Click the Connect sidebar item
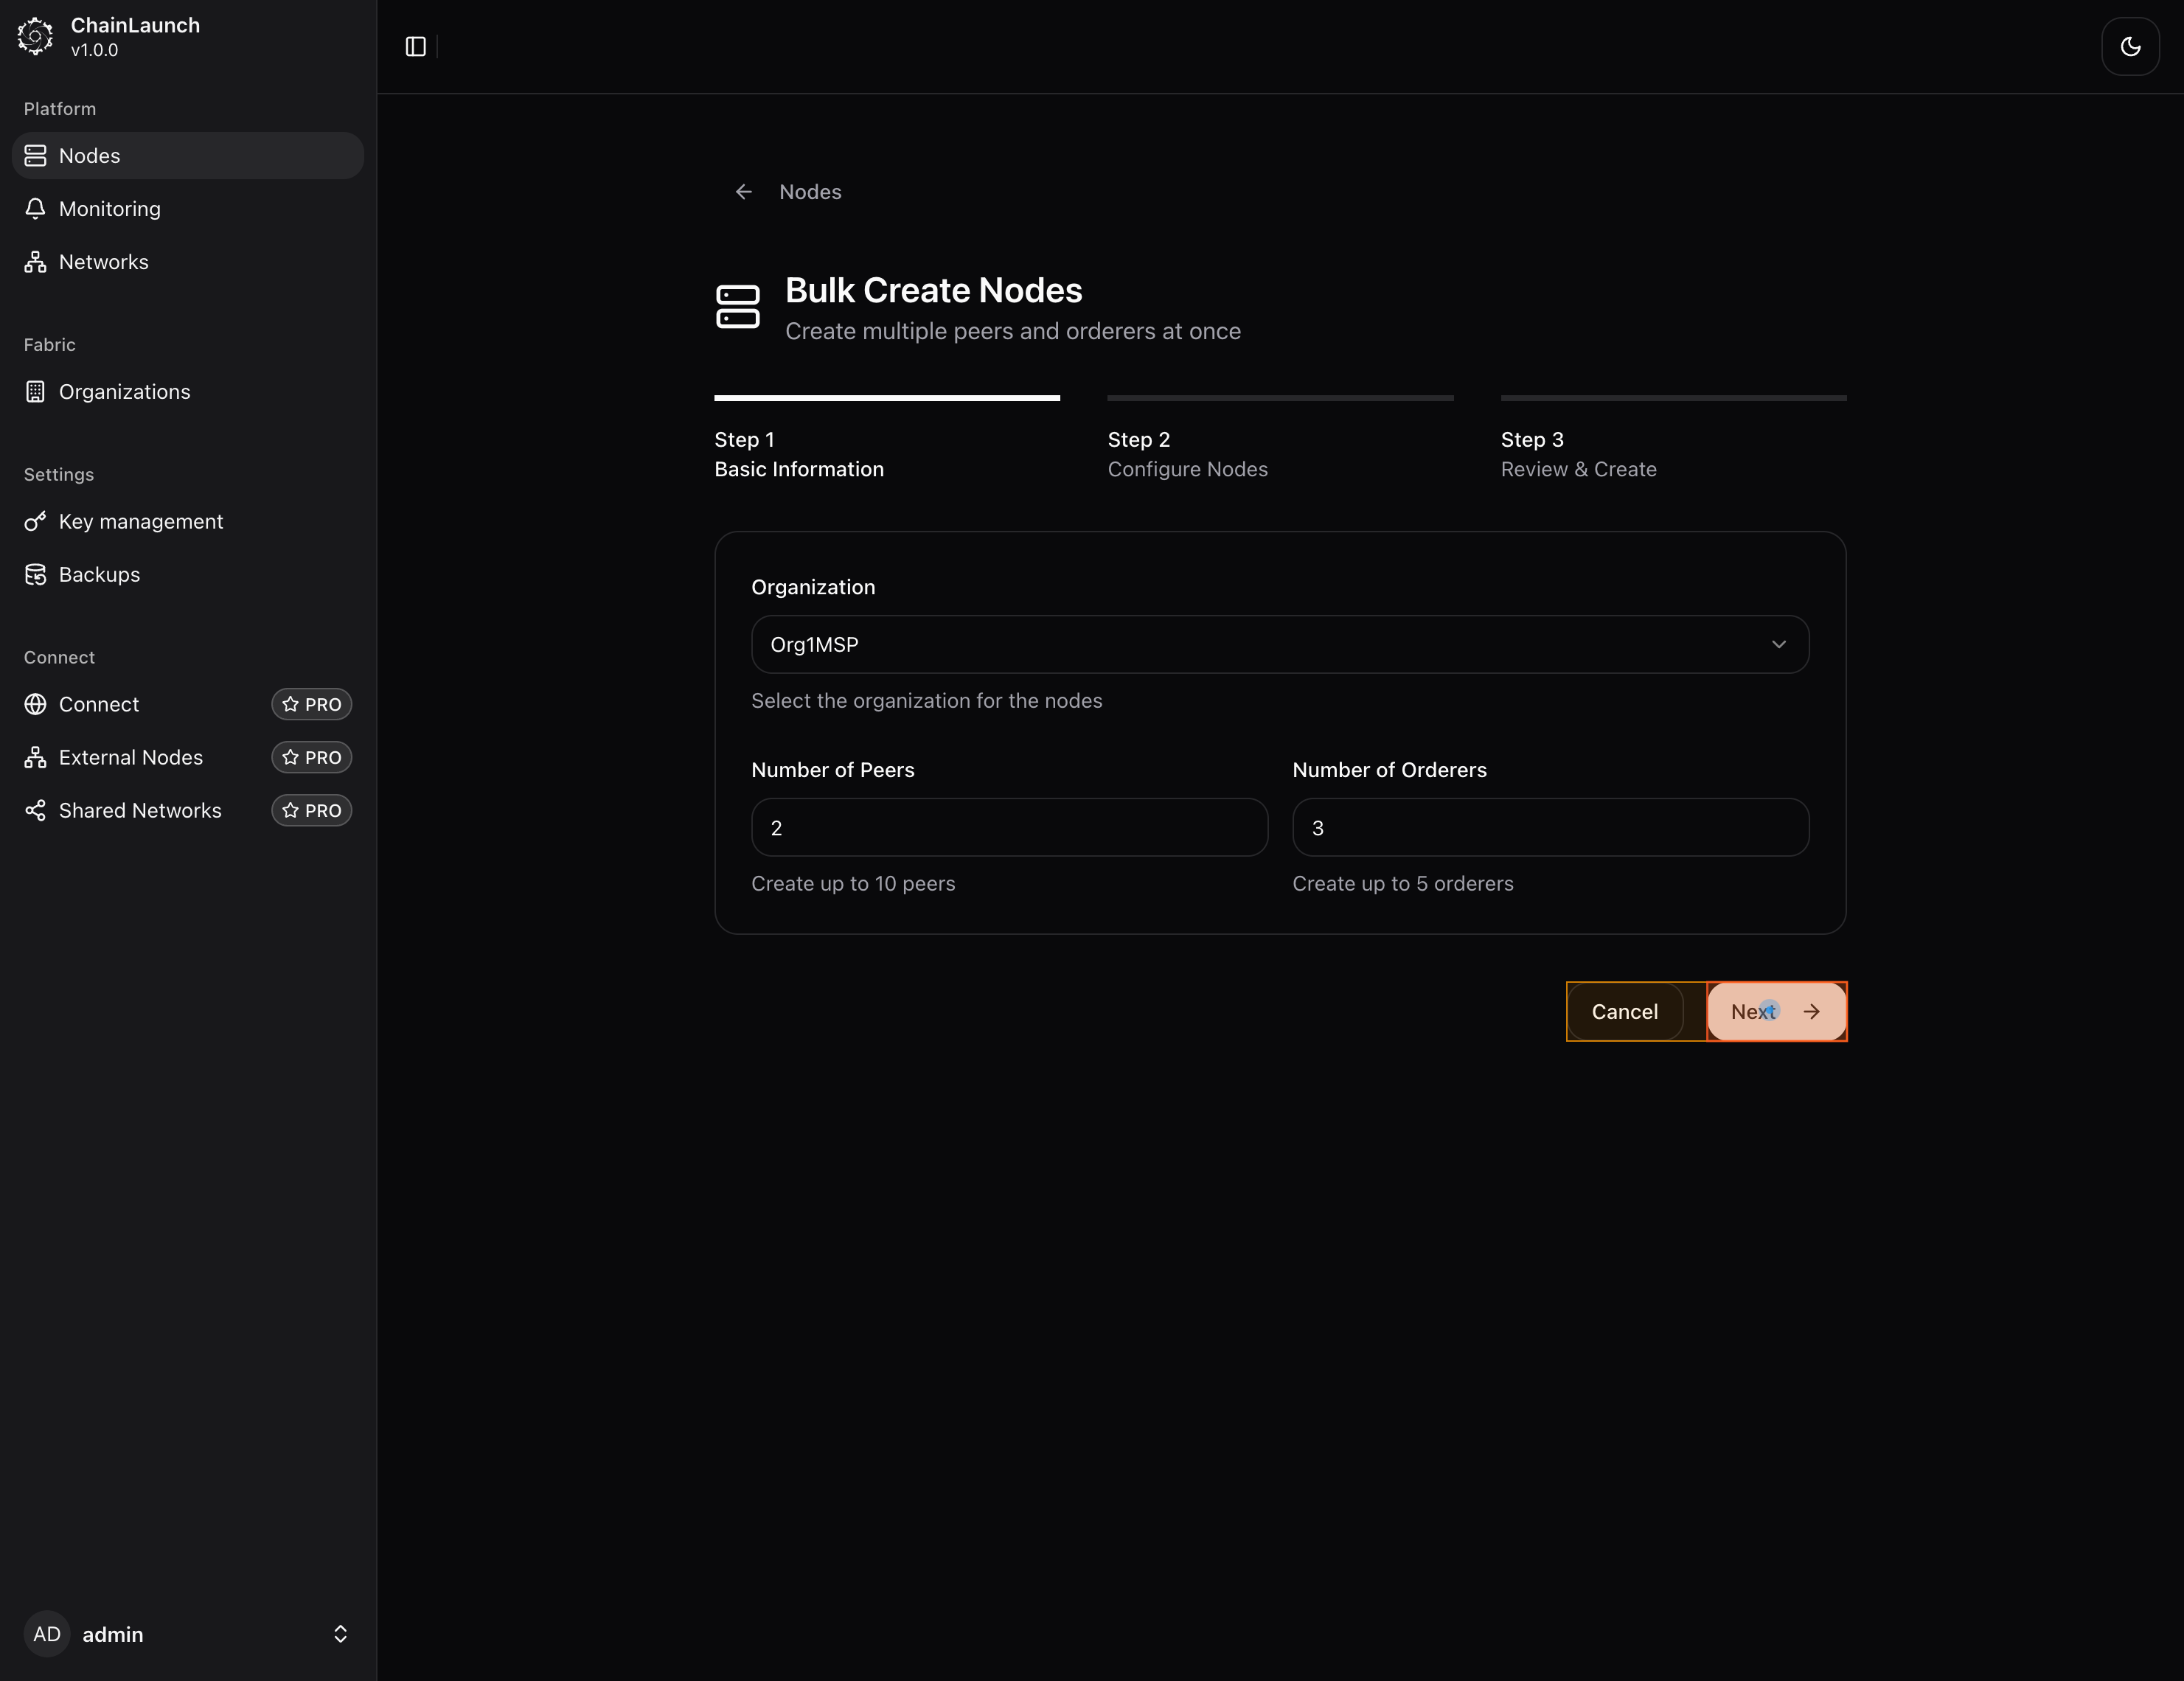This screenshot has width=2184, height=1681. point(98,705)
